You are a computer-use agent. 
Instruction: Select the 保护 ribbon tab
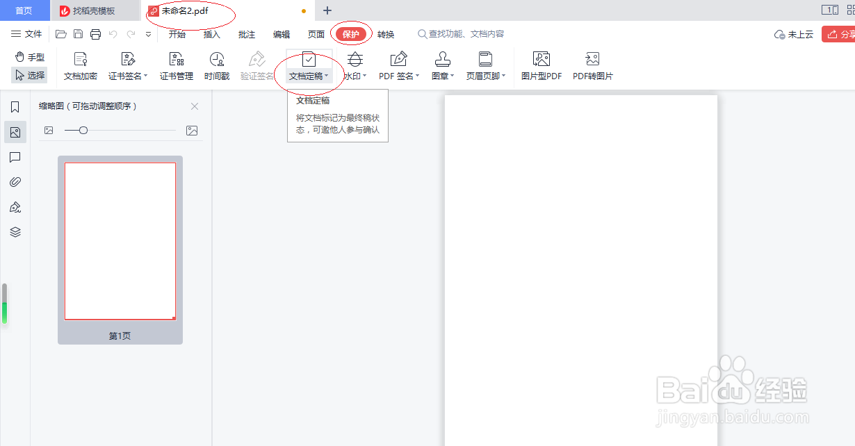point(351,34)
